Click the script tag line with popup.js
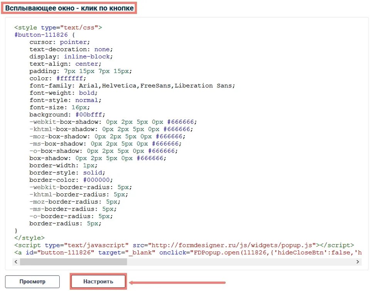The image size is (370, 291). (184, 245)
